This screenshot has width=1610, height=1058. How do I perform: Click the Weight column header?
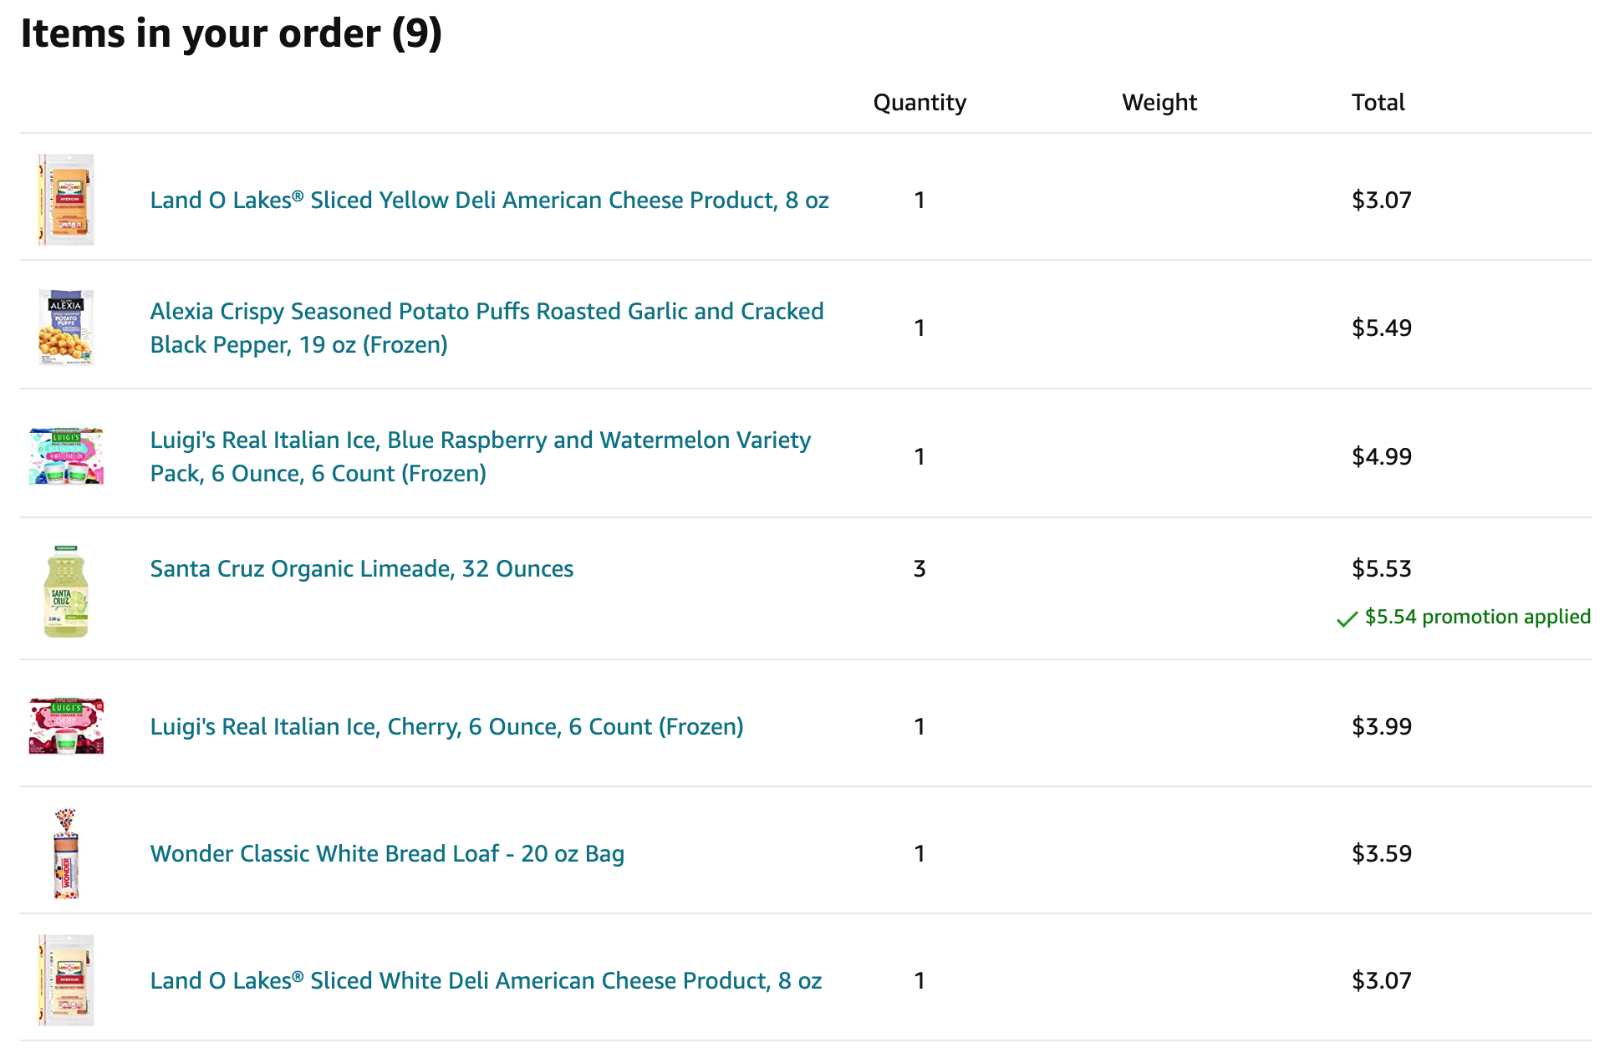(x=1159, y=103)
